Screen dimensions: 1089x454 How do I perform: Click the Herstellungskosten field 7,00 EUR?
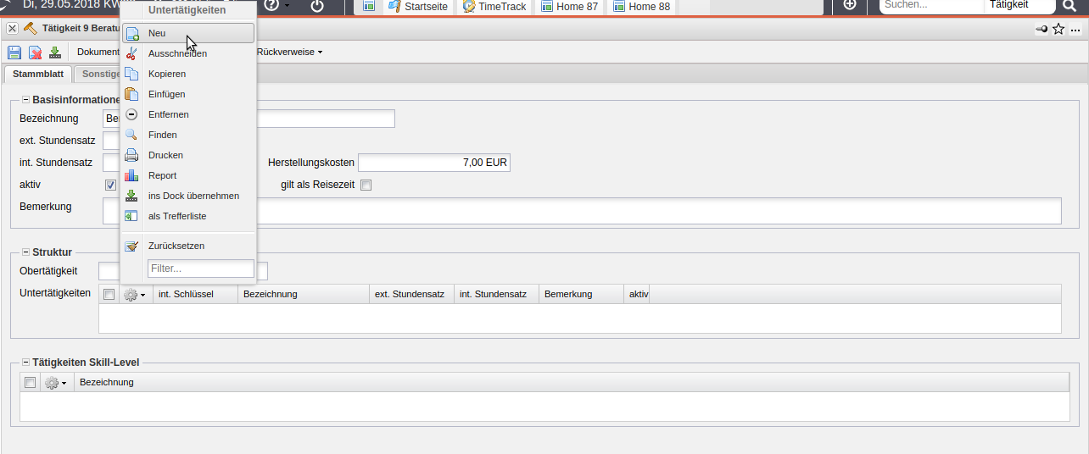coord(434,163)
